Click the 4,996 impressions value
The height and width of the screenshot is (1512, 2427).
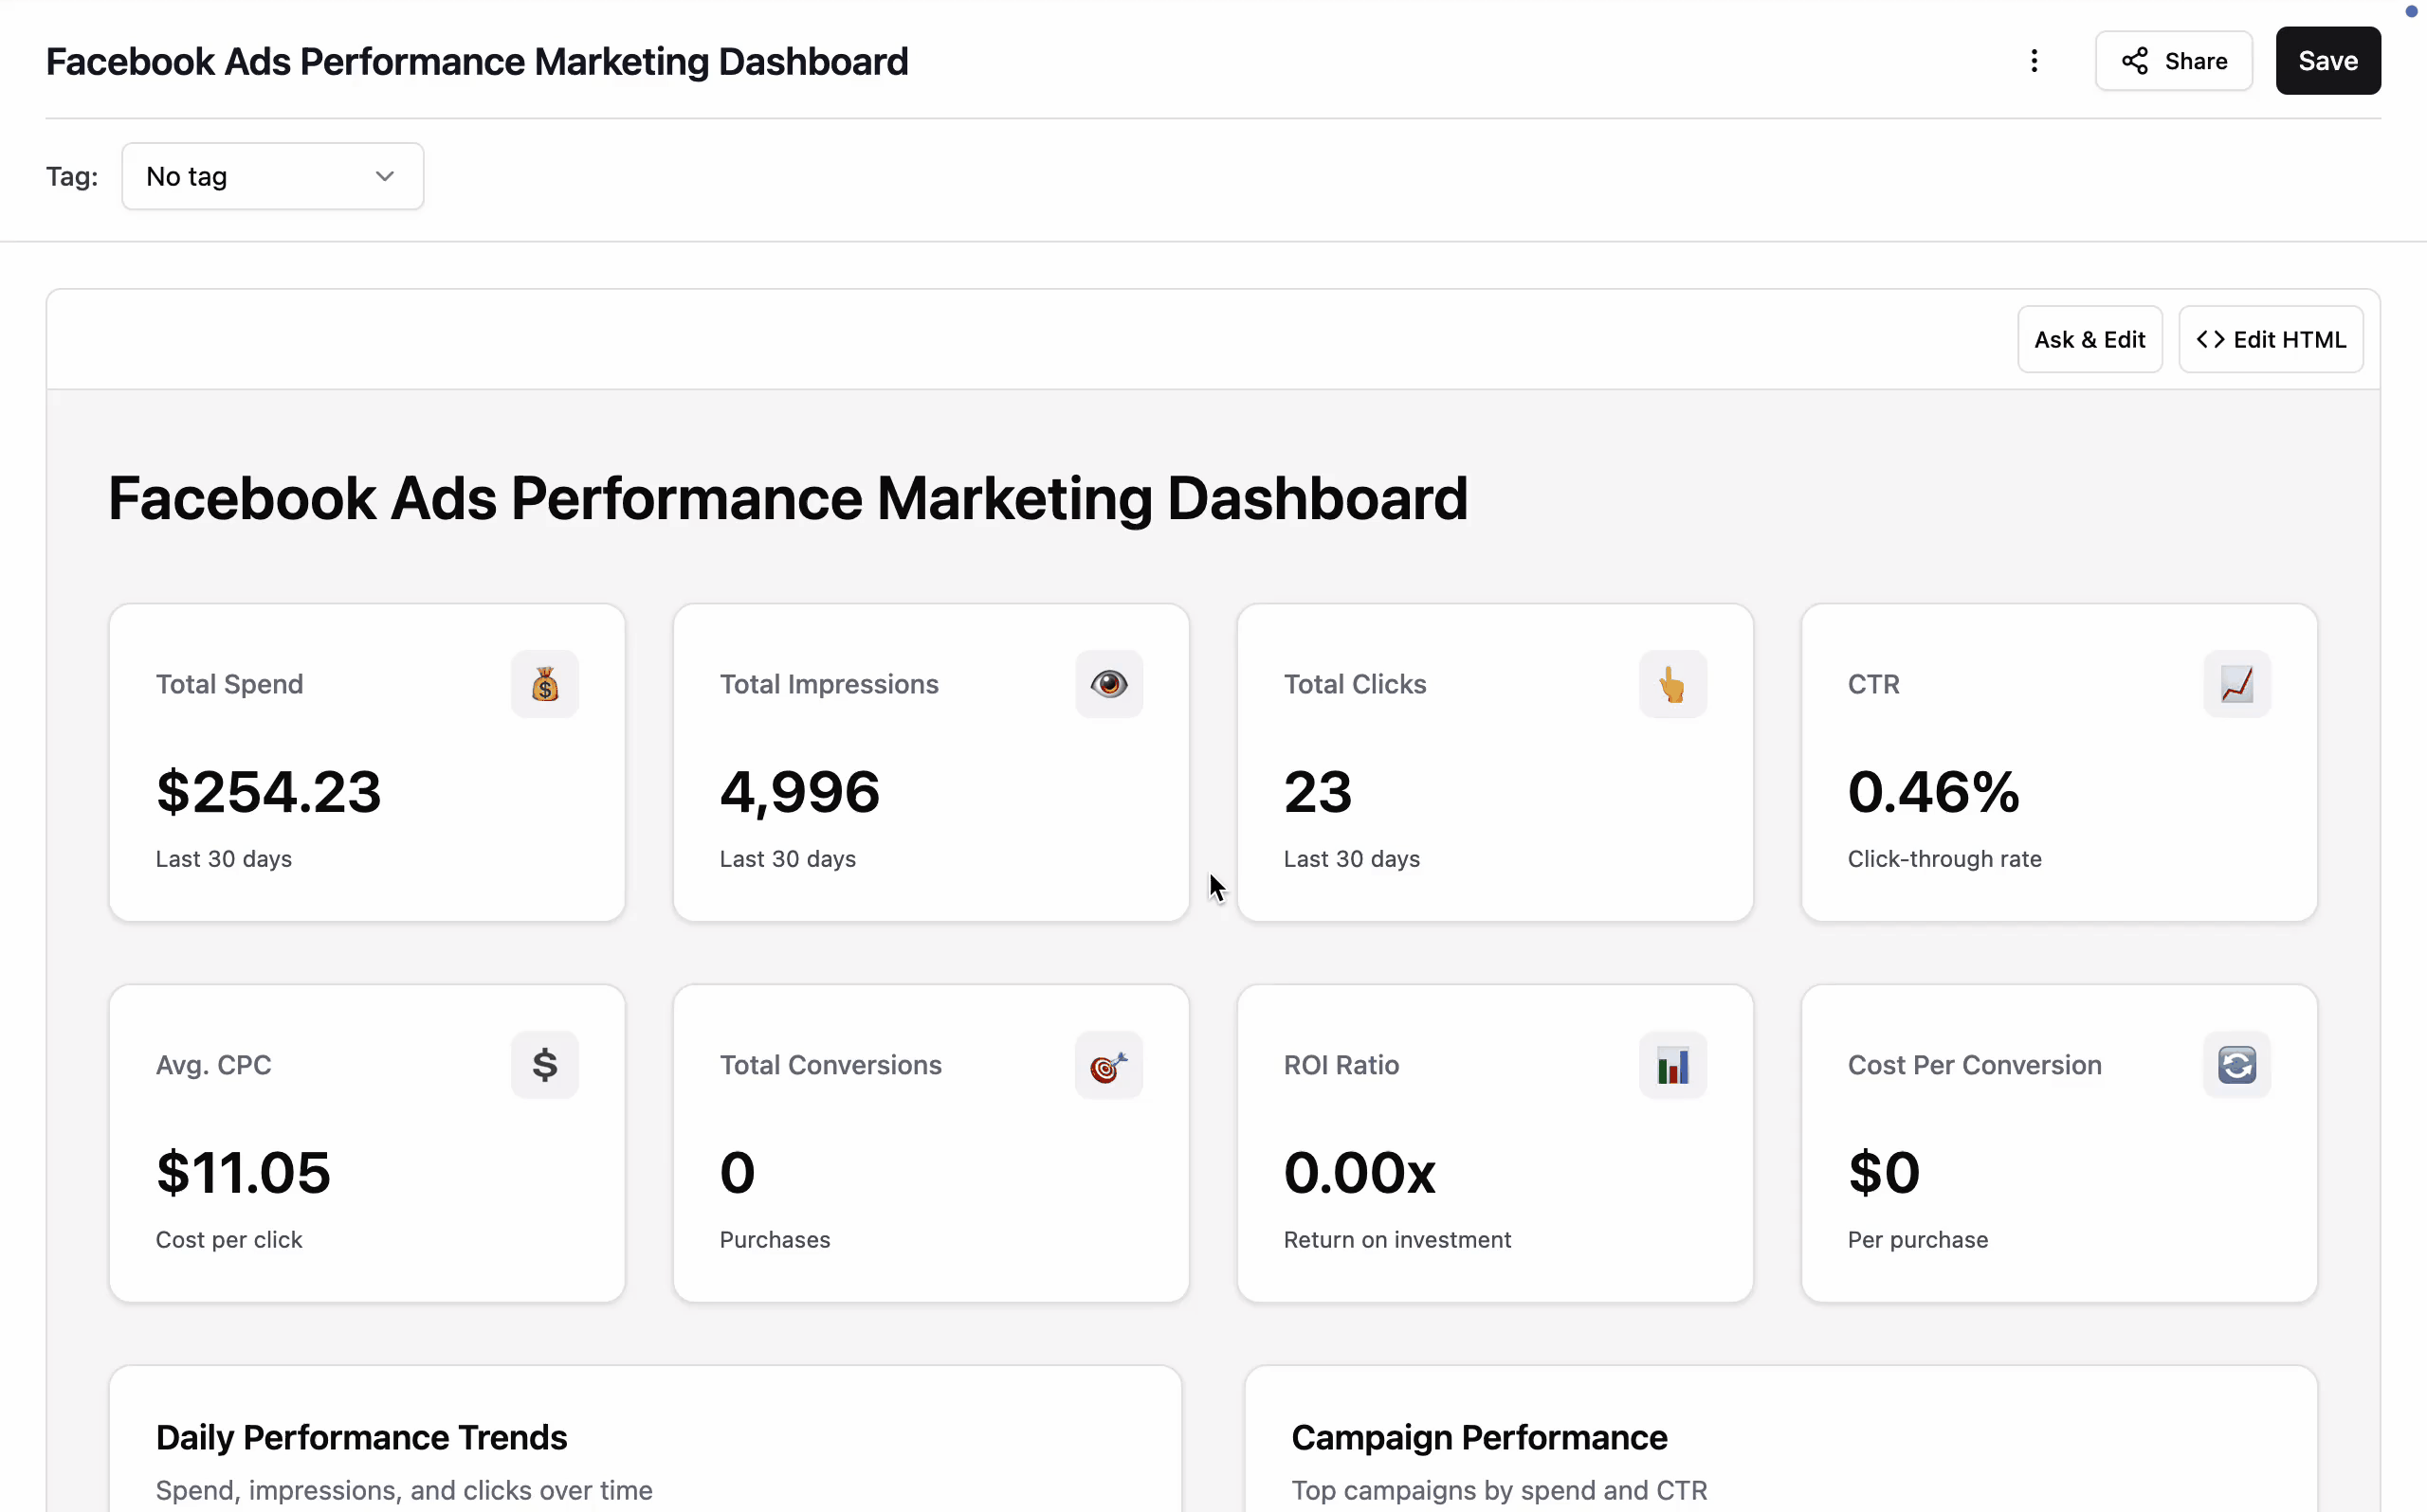click(799, 792)
